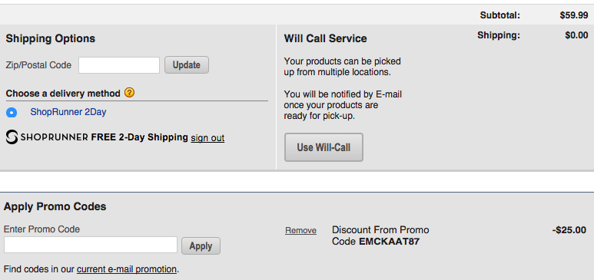Remove the EMCKAAT87 promo discount
The image size is (594, 280).
(300, 230)
